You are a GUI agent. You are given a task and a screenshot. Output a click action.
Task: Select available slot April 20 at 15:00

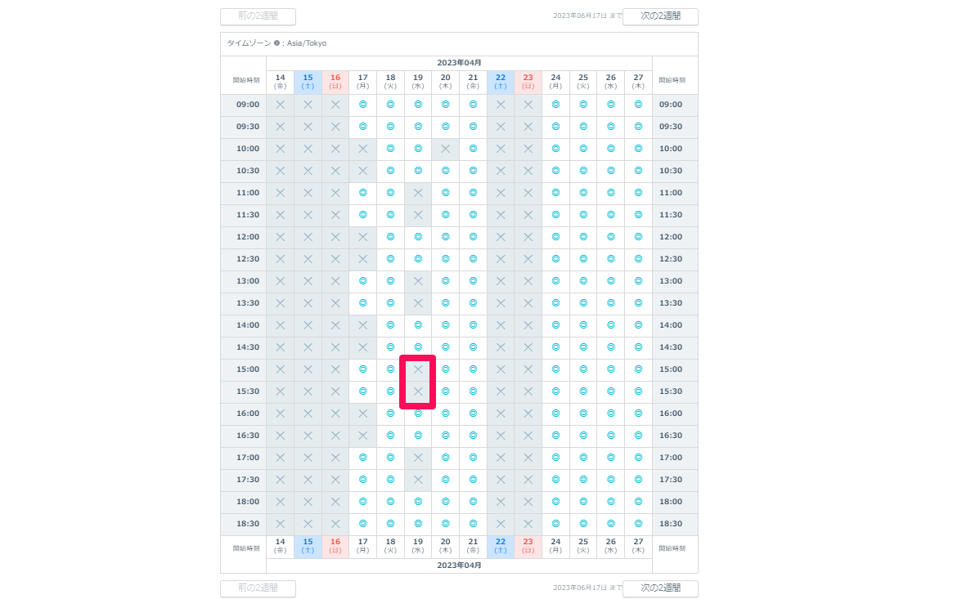click(445, 369)
